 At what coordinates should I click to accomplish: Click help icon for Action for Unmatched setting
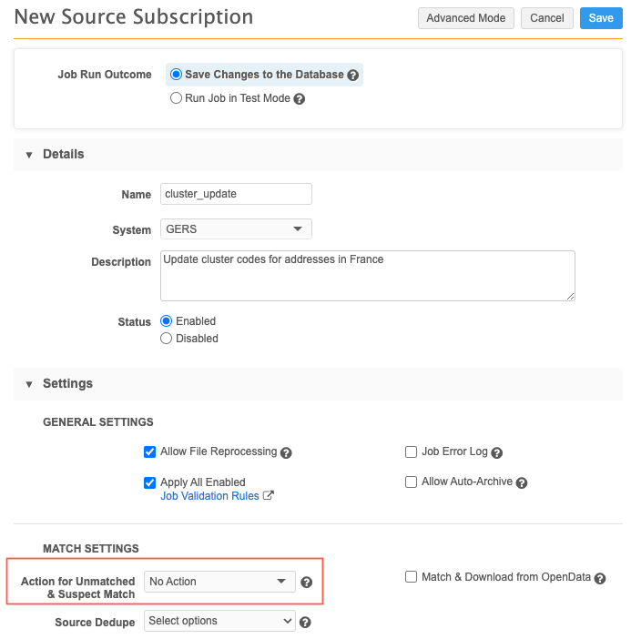tap(307, 583)
